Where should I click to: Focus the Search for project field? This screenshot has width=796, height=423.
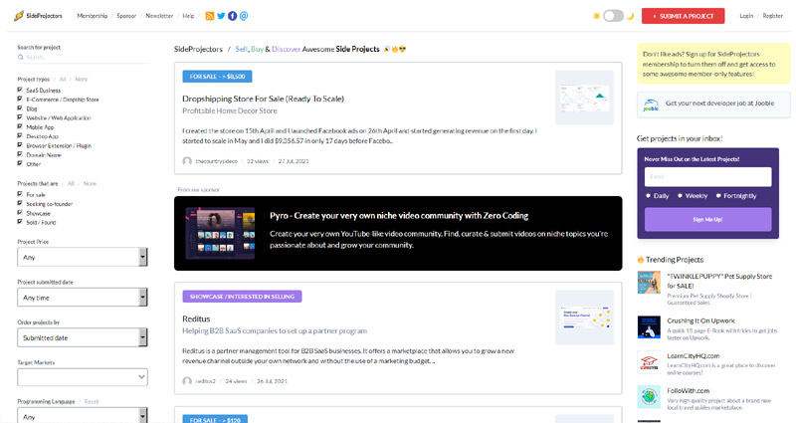(x=83, y=57)
